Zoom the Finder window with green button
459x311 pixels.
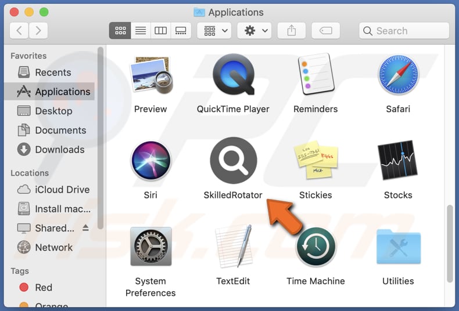tap(44, 12)
